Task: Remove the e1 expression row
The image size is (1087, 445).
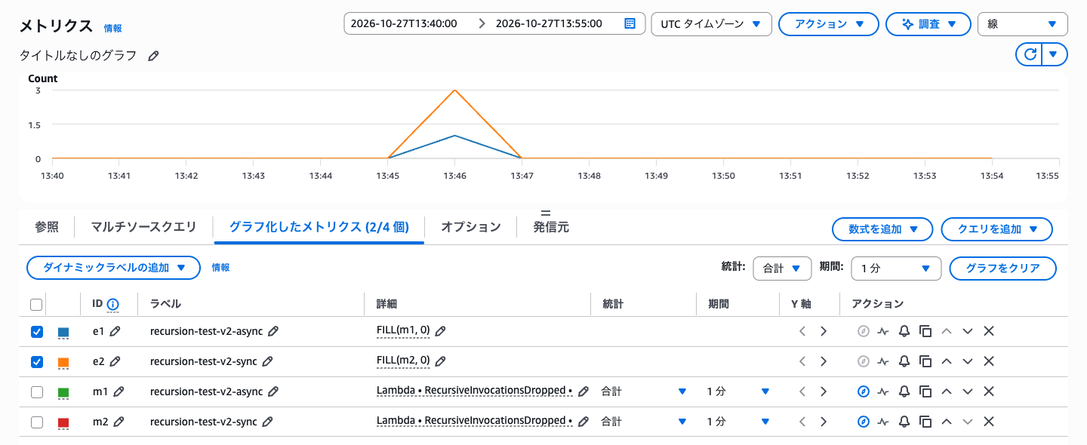Action: [989, 331]
